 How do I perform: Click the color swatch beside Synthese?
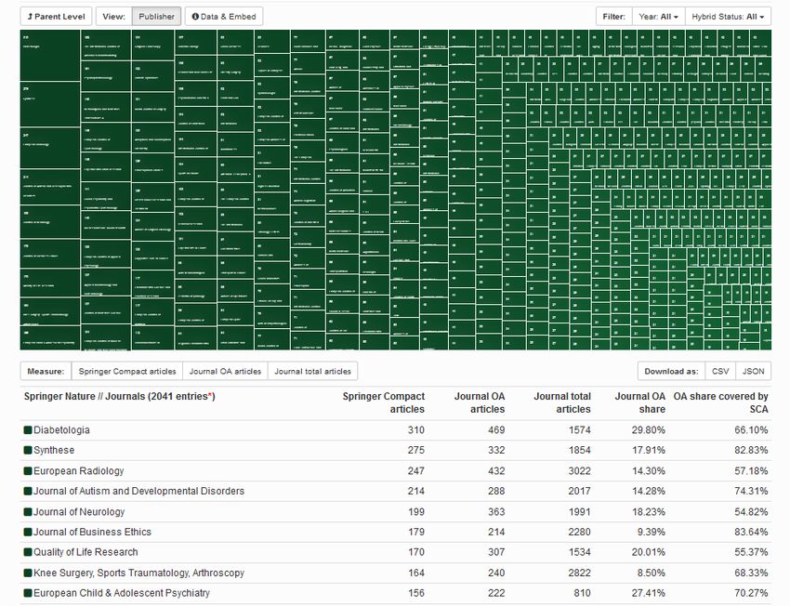pyautogui.click(x=28, y=451)
